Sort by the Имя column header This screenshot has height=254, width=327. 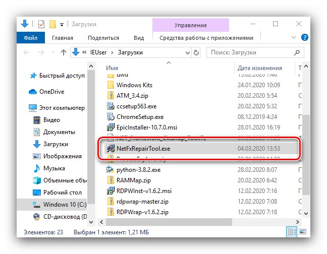[x=112, y=68]
